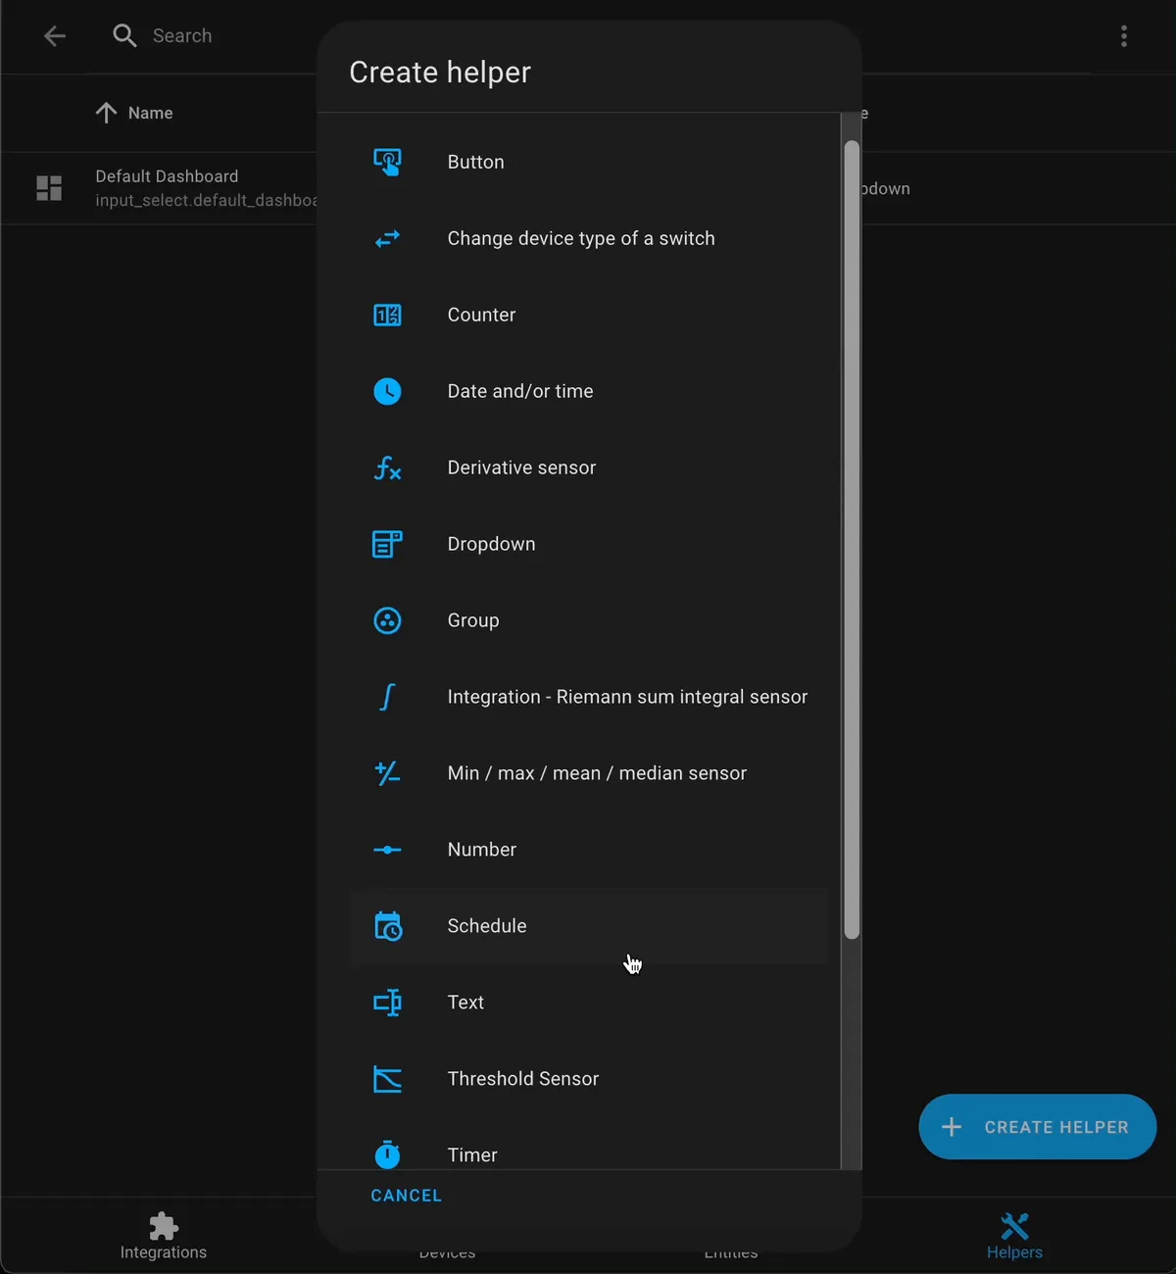
Task: Click the Number slider icon
Action: pos(387,850)
